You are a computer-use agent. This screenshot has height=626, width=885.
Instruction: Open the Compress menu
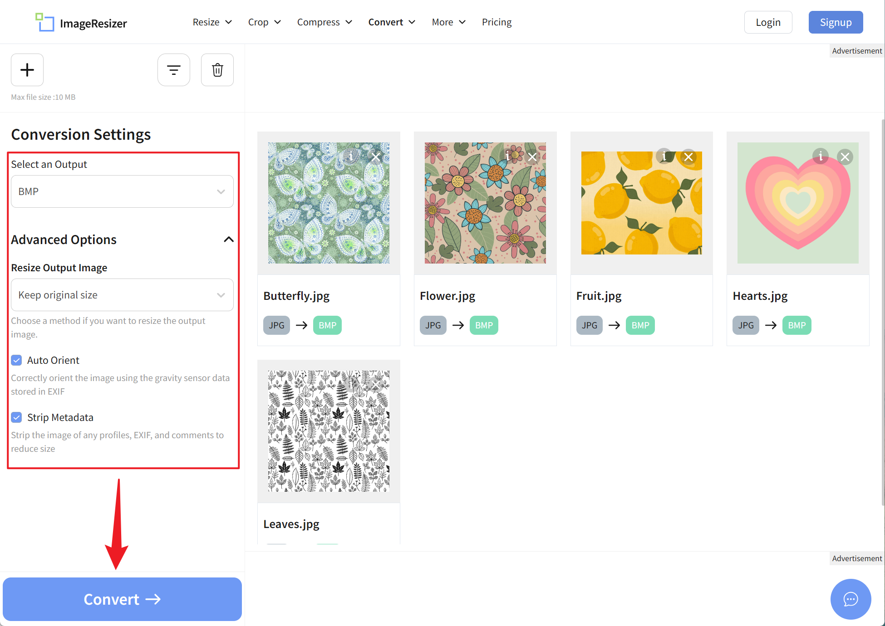coord(324,22)
